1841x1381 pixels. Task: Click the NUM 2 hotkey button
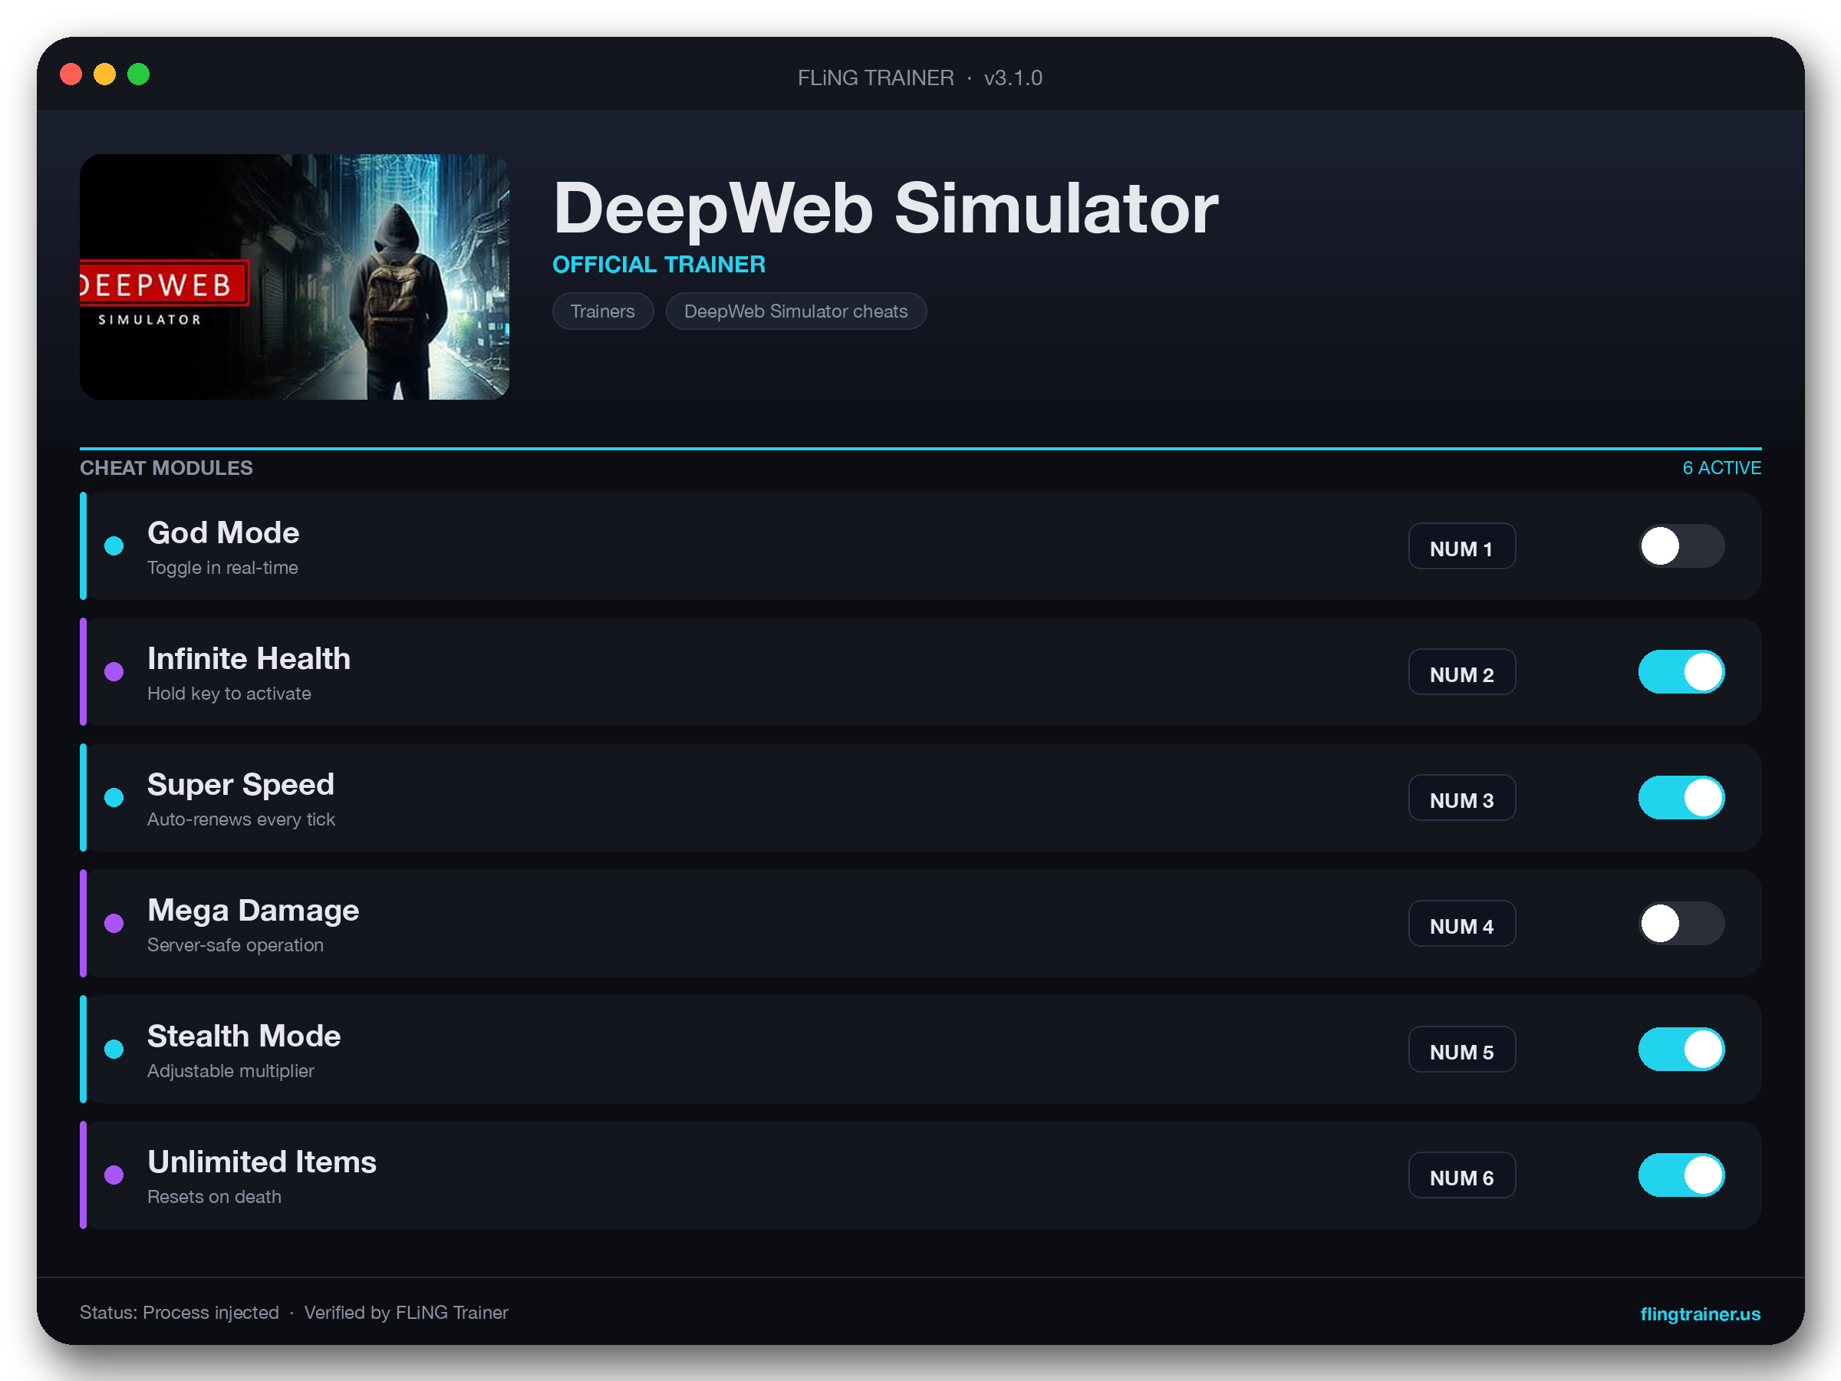pos(1461,673)
